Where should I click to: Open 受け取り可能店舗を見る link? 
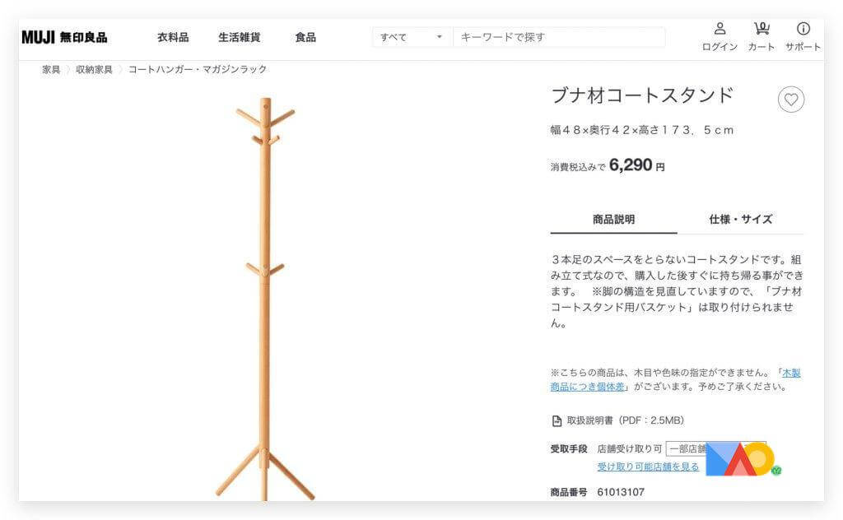648,467
